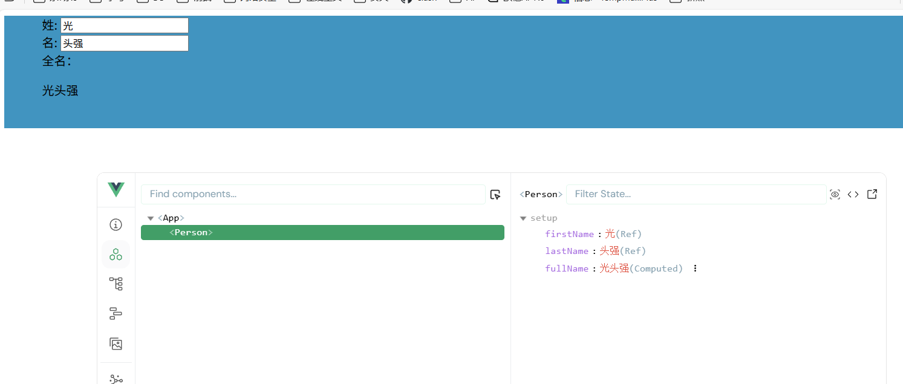
Task: Focus the Filter State input
Action: (x=696, y=194)
